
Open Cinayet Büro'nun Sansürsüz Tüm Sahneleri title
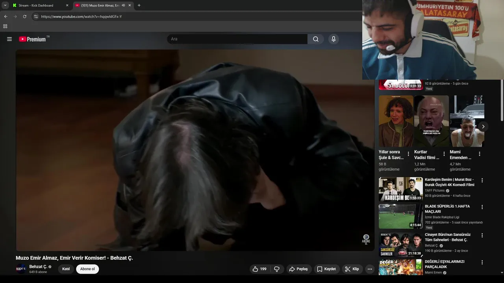coord(448,237)
